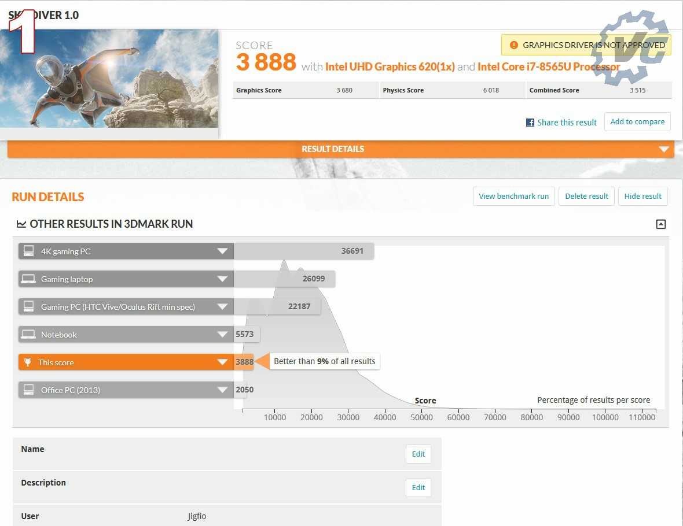Click the Sky Diver wingsuit thumbnail image
The image size is (683, 526).
109,78
